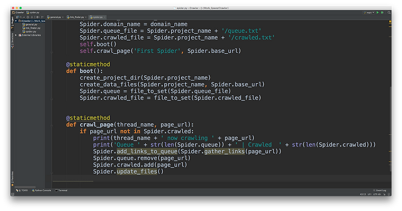Start debugging with the bug icon
The height and width of the screenshot is (211, 402).
382,12
